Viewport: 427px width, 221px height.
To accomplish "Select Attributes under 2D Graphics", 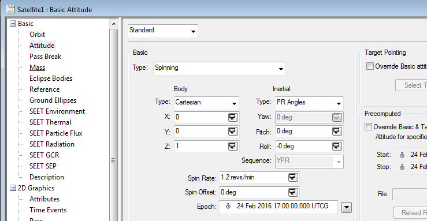I will click(44, 199).
